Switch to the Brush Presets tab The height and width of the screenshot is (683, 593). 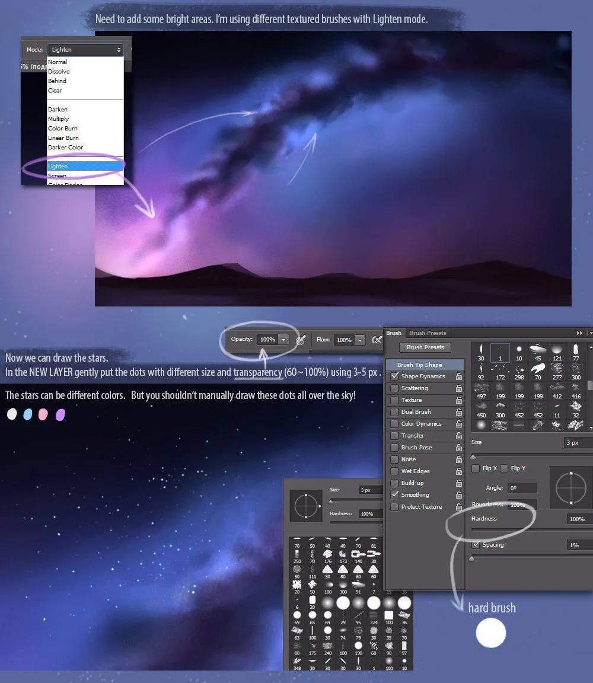pos(428,333)
